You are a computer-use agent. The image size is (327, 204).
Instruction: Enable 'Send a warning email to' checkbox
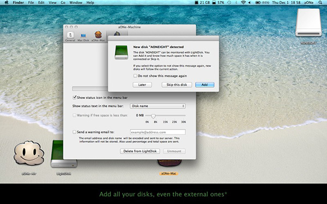pyautogui.click(x=74, y=132)
